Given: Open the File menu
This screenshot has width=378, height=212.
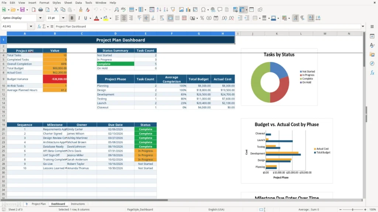Looking at the screenshot, I should click(x=4, y=3).
